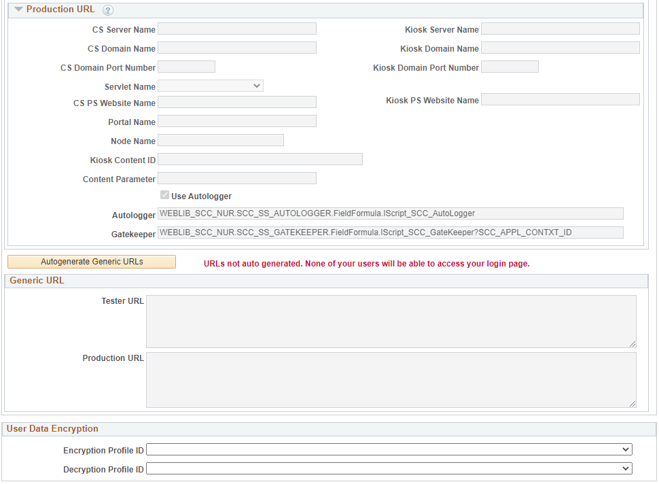Click into the Node Name field
659x484 pixels.
coord(220,140)
